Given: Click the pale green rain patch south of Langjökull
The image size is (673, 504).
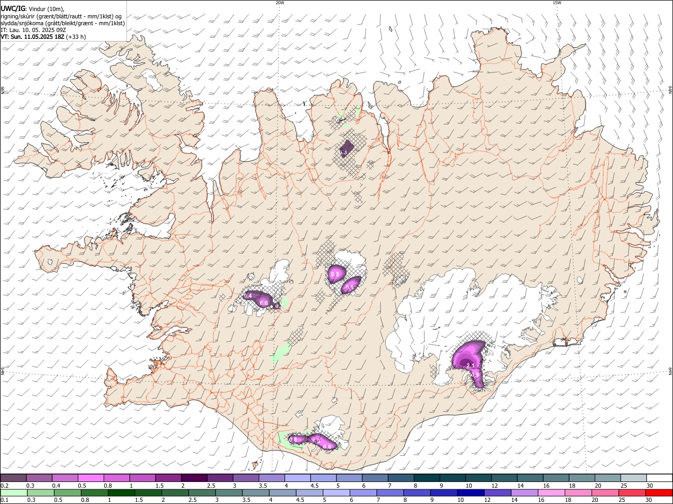Looking at the screenshot, I should (x=280, y=353).
